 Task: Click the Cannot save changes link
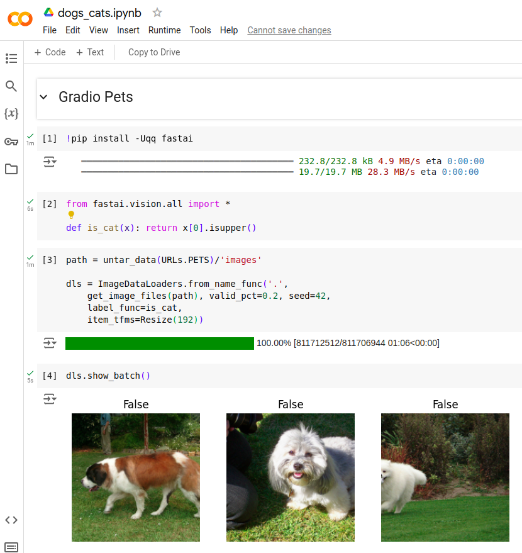pyautogui.click(x=289, y=30)
